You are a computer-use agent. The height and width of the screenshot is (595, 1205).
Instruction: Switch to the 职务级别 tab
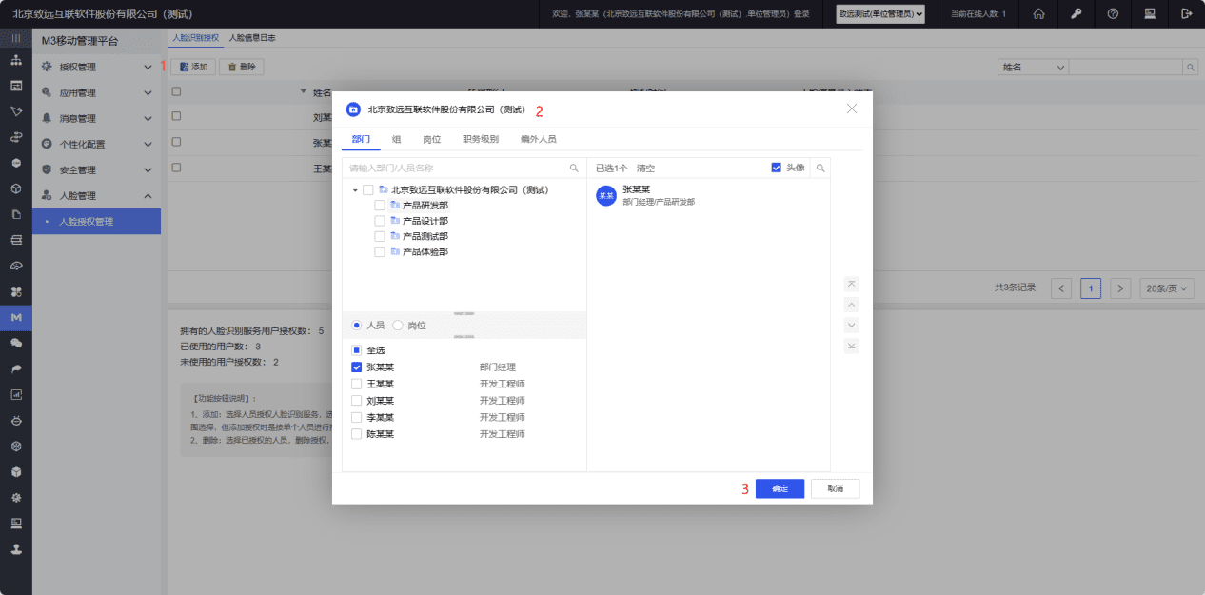(481, 139)
